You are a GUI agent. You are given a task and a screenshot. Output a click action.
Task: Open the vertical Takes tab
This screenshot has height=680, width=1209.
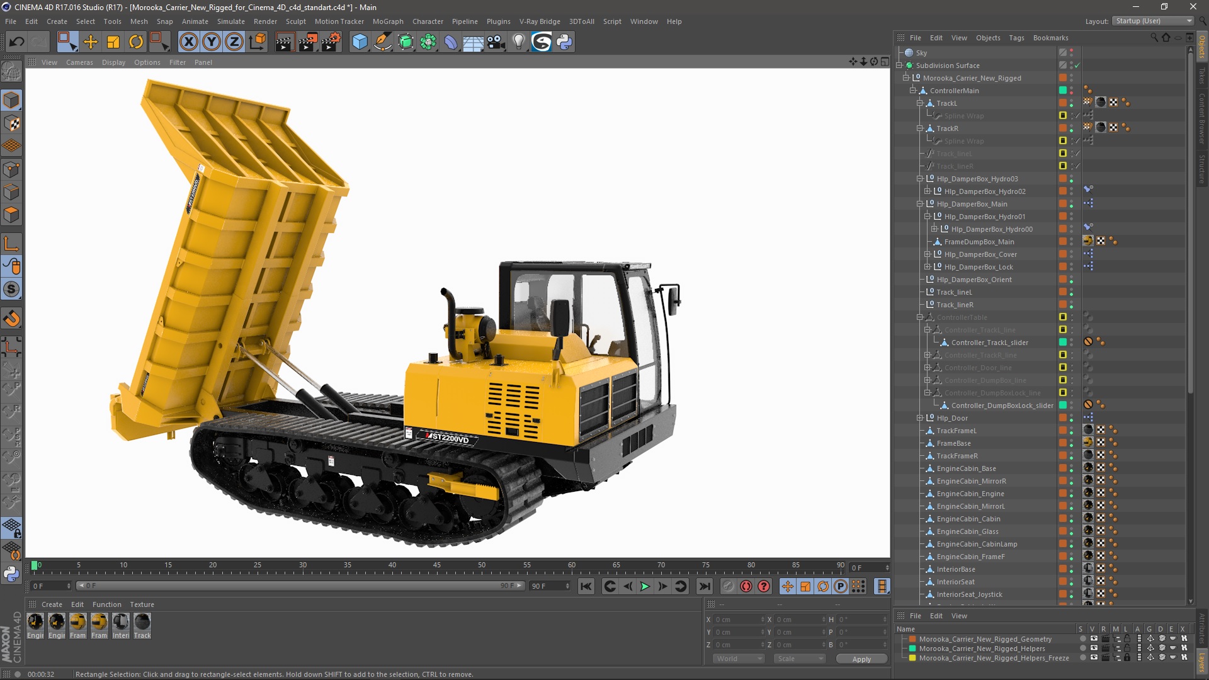[x=1201, y=76]
